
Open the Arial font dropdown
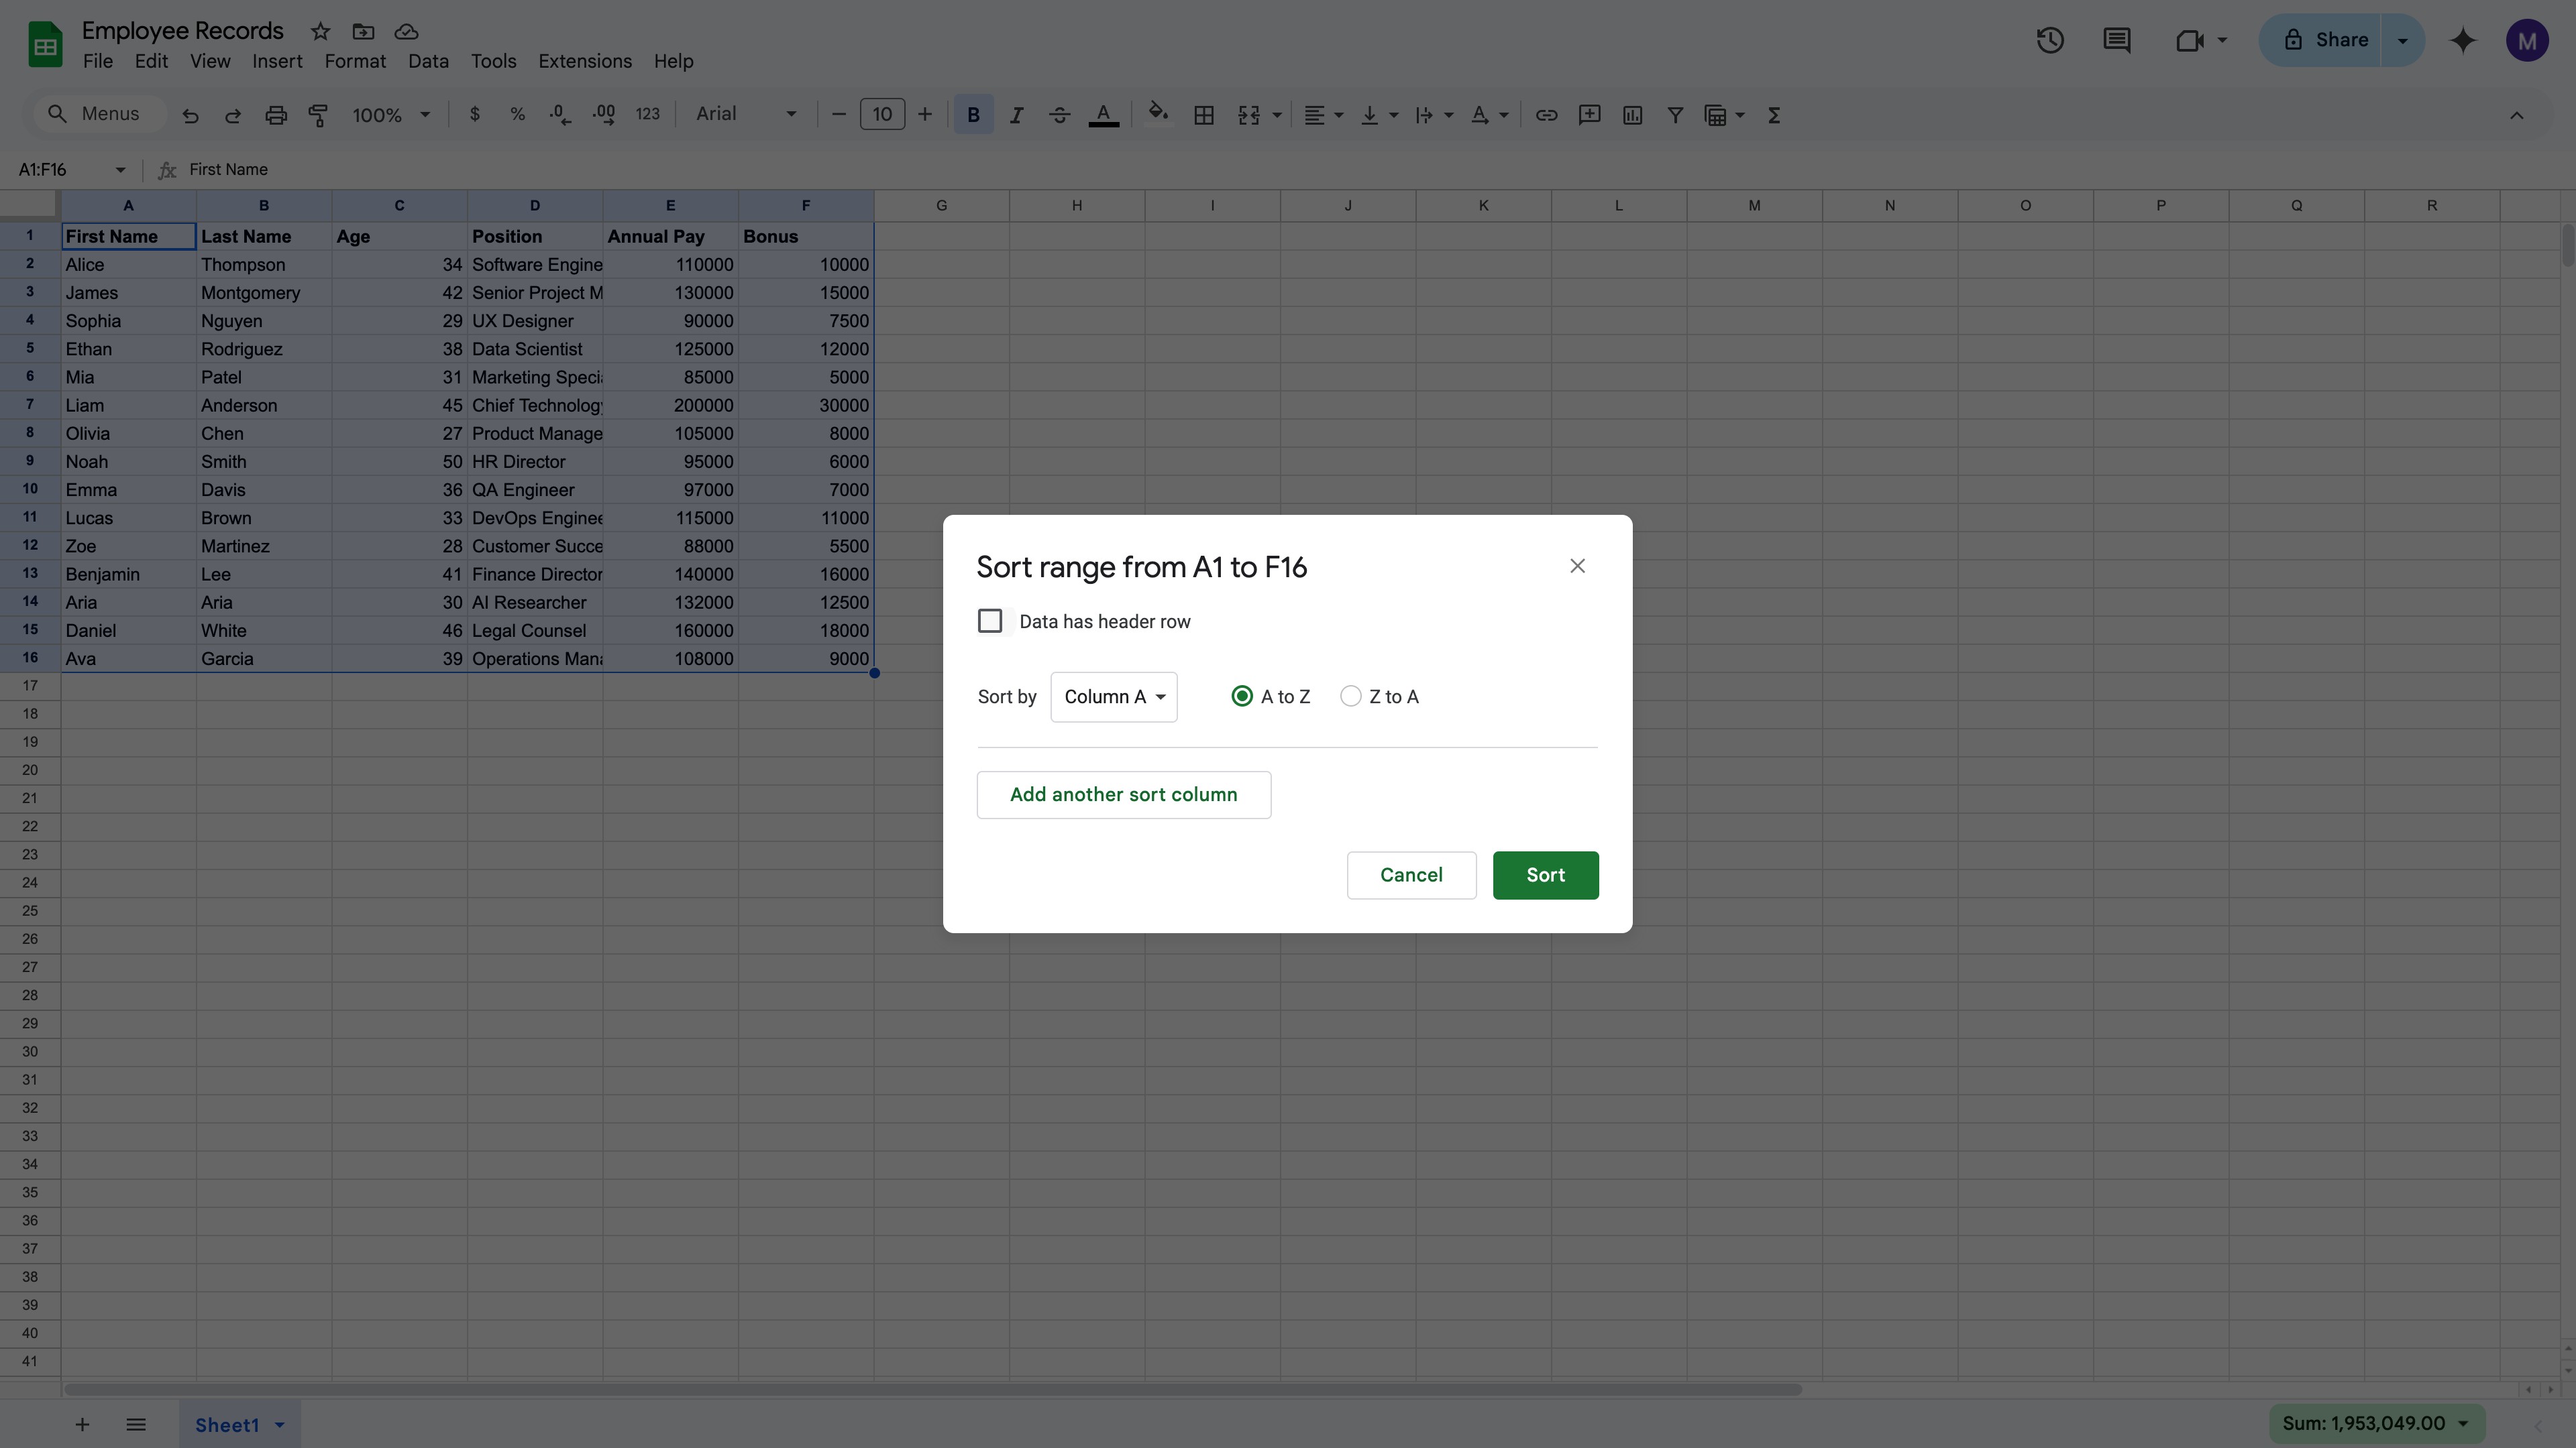(747, 114)
